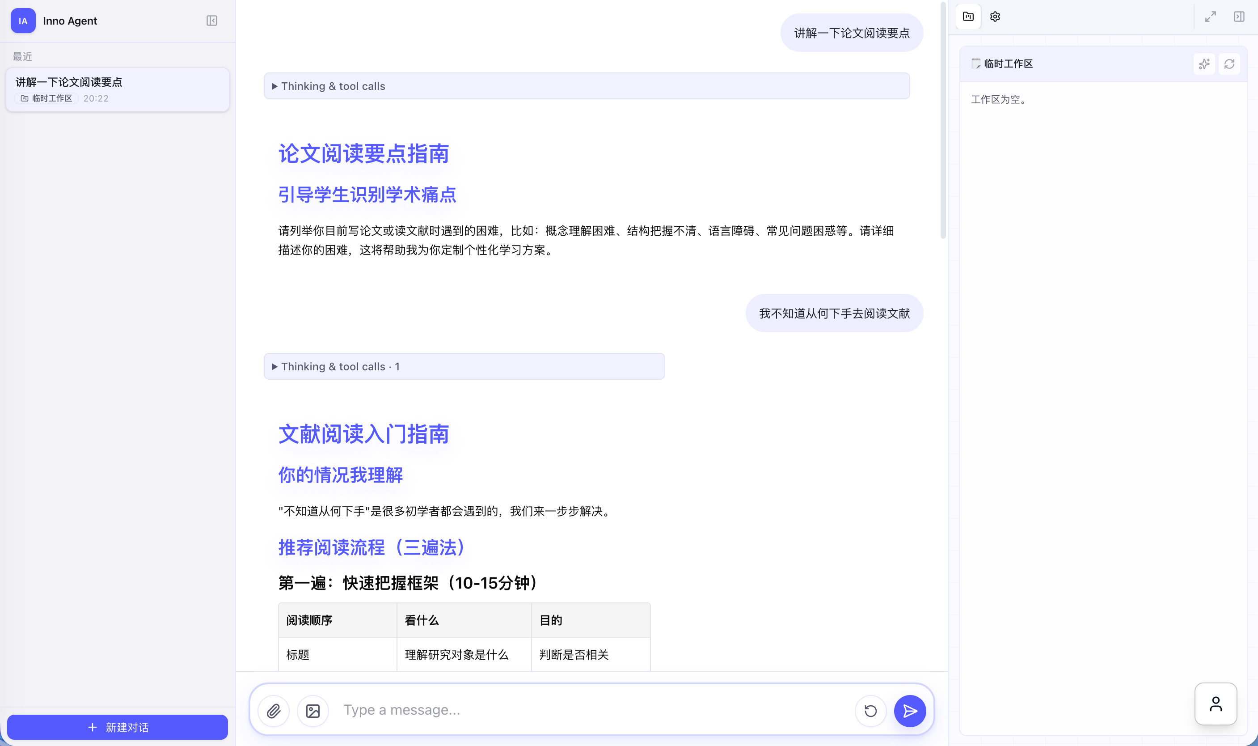The image size is (1258, 746).
Task: Open the settings gear tab
Action: tap(995, 17)
